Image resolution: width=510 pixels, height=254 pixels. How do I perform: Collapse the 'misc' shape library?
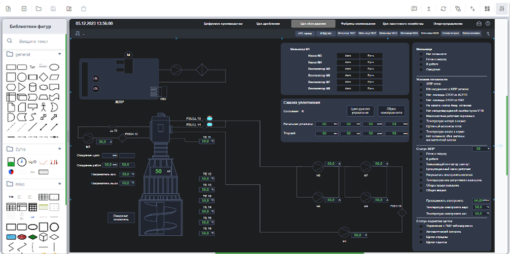[x=59, y=184]
